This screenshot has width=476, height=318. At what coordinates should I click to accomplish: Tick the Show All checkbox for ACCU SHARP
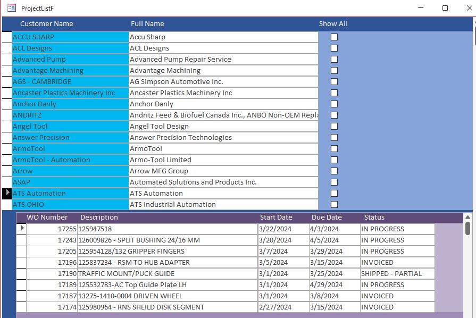334,37
